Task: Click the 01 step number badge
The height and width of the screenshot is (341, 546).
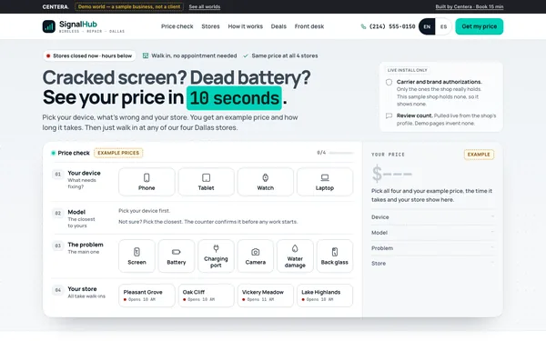Action: click(58, 175)
